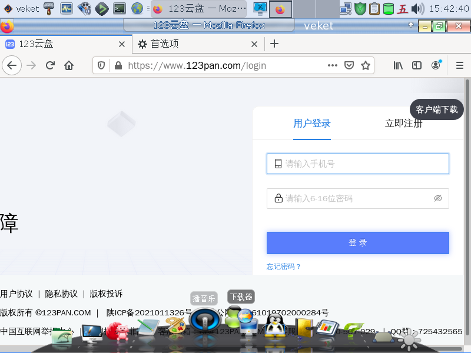The height and width of the screenshot is (353, 471).
Task: Click the blue 登录 button
Action: [358, 242]
